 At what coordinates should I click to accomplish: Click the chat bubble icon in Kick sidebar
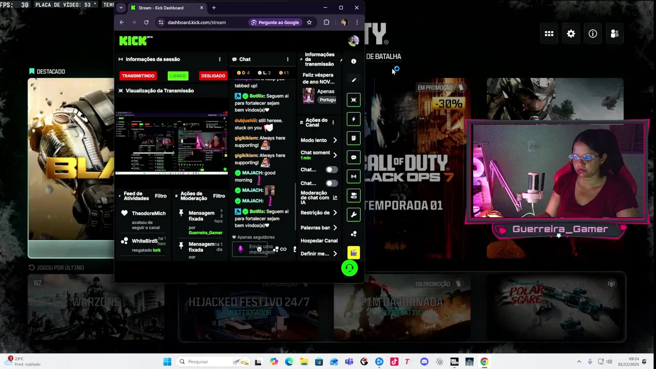354,157
